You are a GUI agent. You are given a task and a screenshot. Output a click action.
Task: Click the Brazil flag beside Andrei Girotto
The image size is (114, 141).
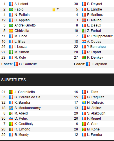(x=11, y=25)
